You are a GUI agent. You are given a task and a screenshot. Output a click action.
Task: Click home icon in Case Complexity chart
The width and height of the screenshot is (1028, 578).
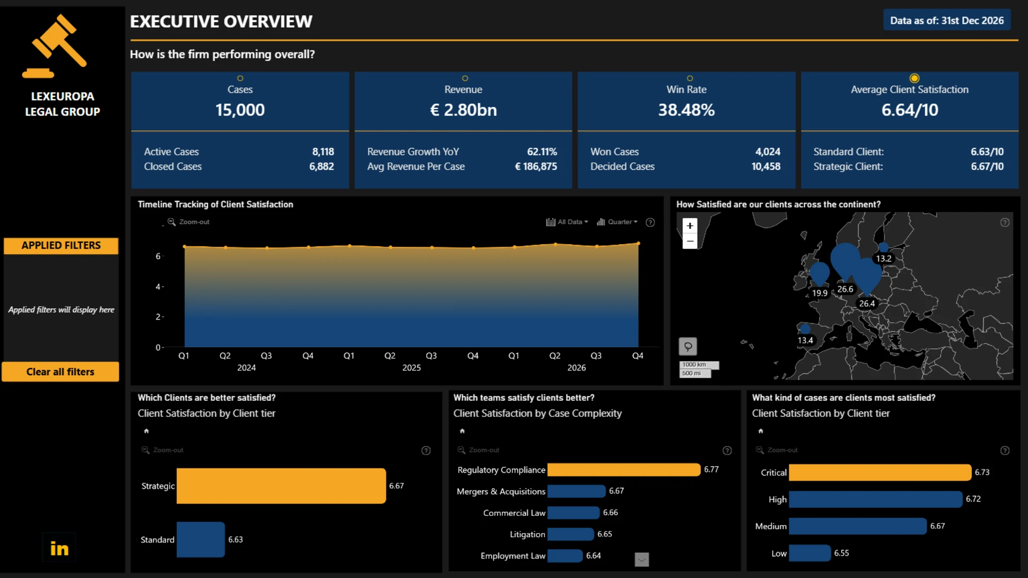[x=462, y=431]
